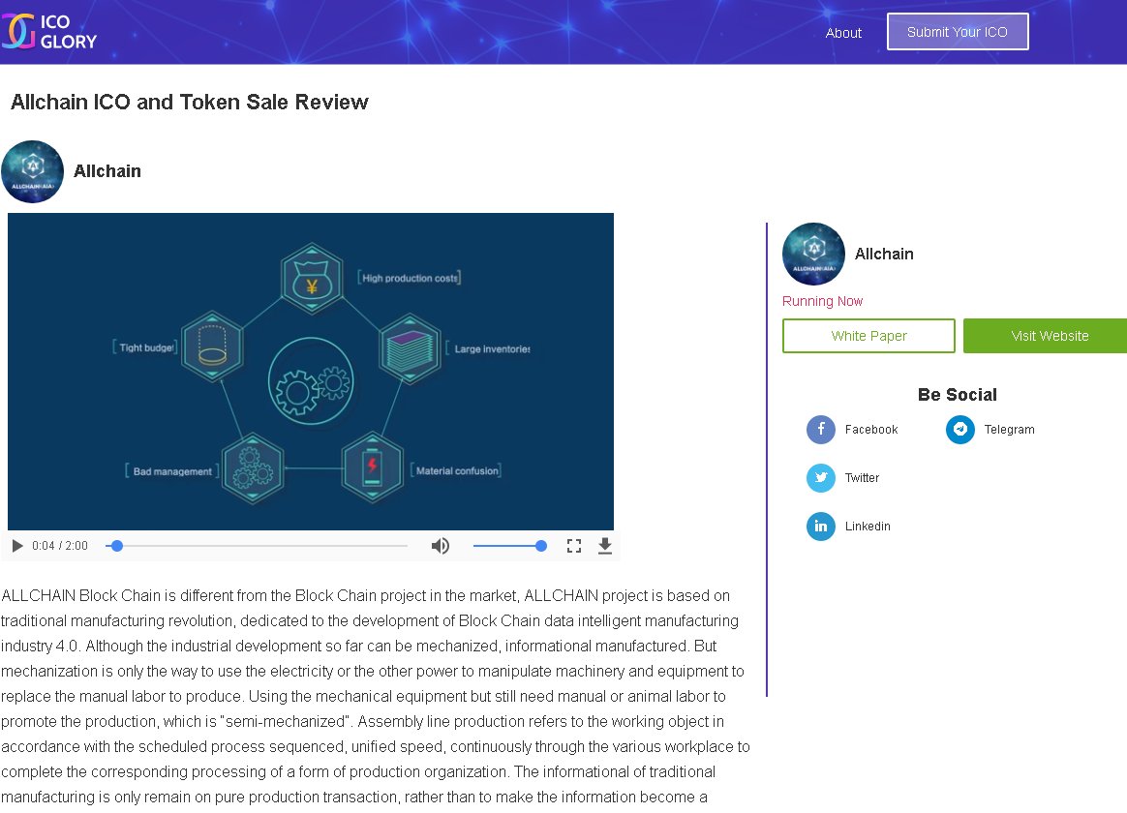1127x813 pixels.
Task: Open the ICO Glory logo homepage
Action: point(48,32)
